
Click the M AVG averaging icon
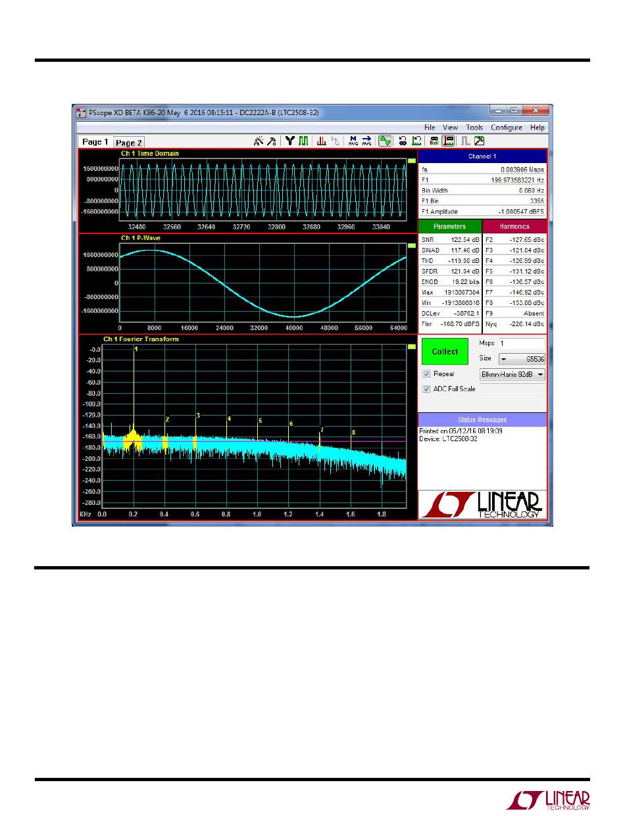(x=353, y=141)
